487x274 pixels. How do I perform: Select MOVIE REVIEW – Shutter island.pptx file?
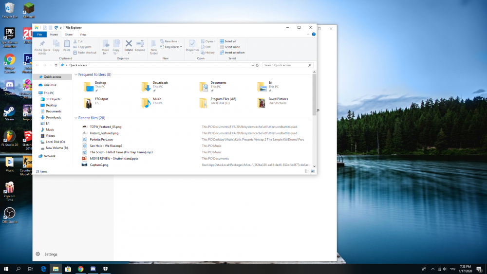click(x=113, y=159)
